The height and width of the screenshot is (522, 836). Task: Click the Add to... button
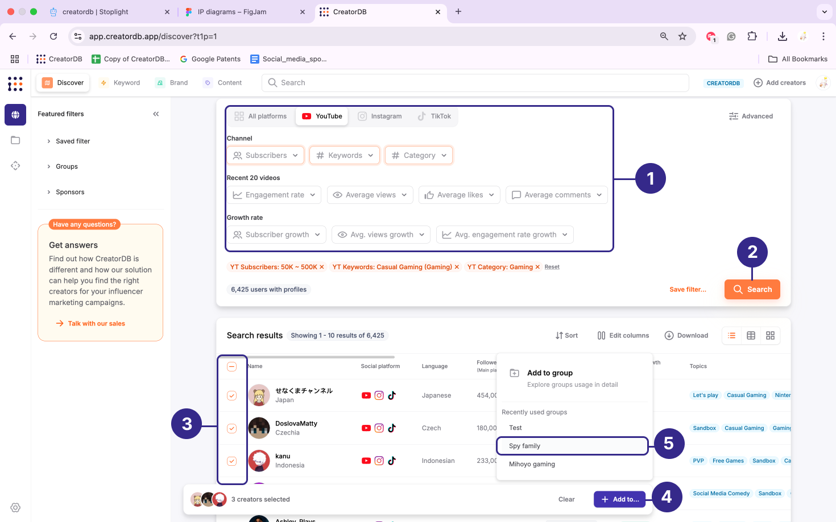[x=620, y=499]
